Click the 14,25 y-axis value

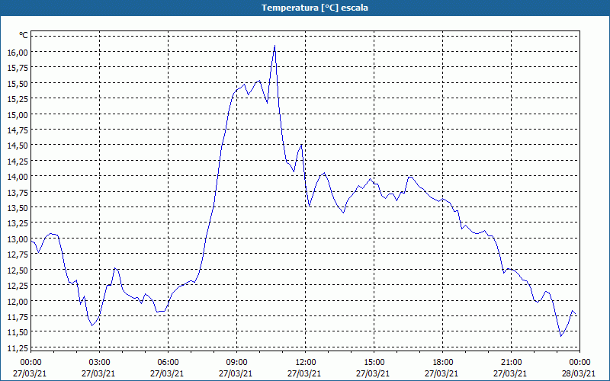[18, 161]
